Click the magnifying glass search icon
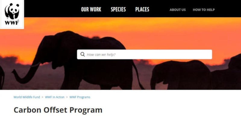This screenshot has height=121, width=241. [x=83, y=54]
